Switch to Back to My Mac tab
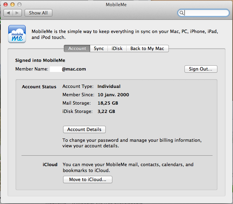The height and width of the screenshot is (204, 233). [x=147, y=49]
